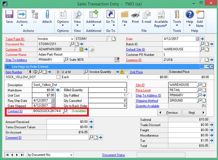Click the Customer ID link
Image resolution: width=218 pixels, height=160 pixels.
[13, 49]
